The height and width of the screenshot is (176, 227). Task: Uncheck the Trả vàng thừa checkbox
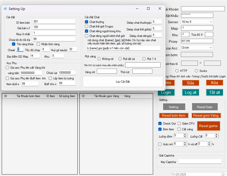click(x=14, y=44)
